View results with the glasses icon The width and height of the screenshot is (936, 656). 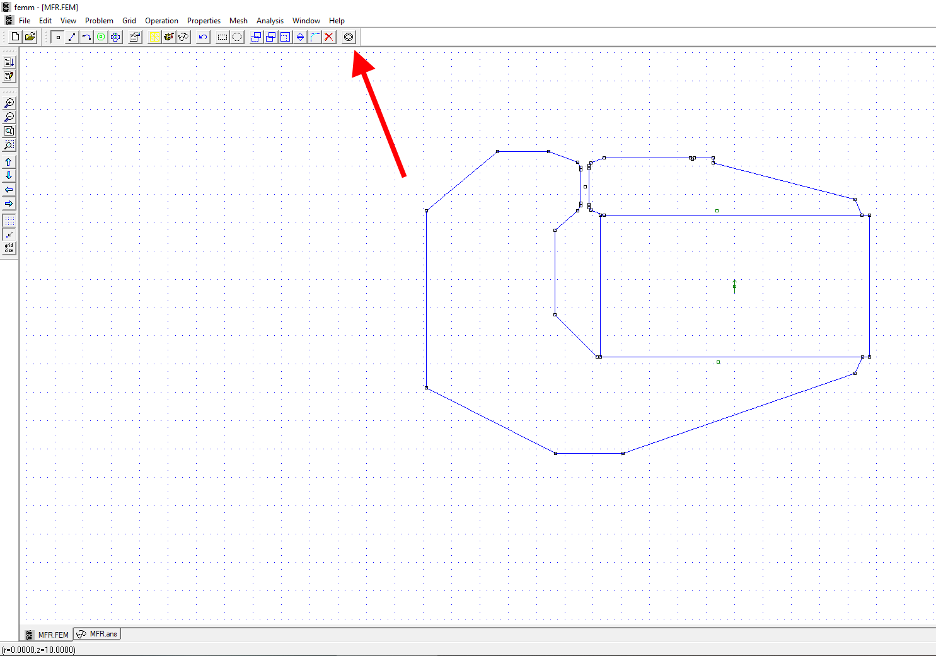(x=183, y=37)
